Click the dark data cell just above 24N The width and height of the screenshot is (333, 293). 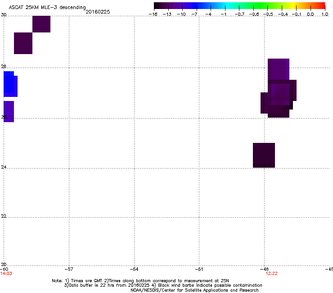pyautogui.click(x=264, y=156)
